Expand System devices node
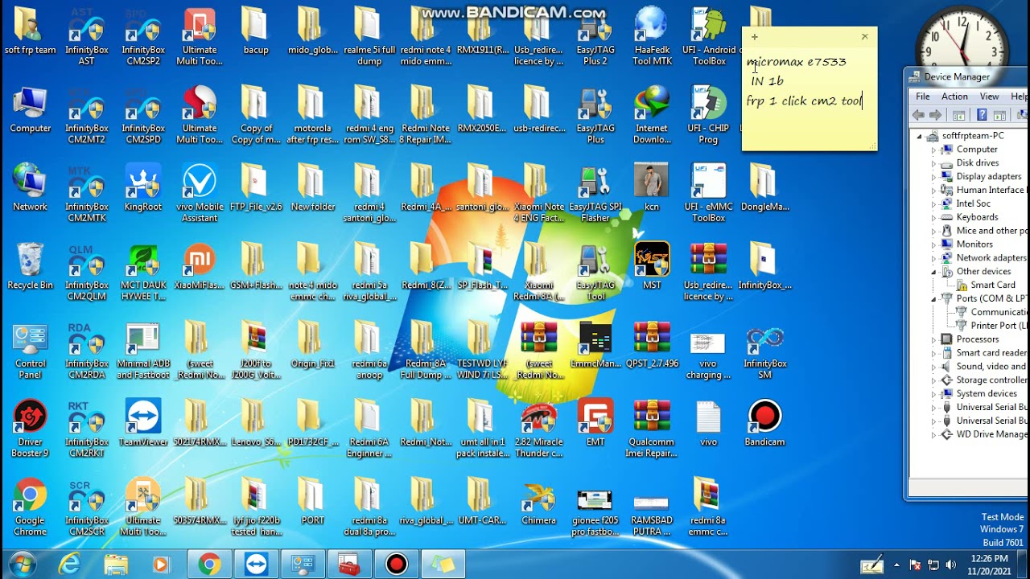Screen dimensions: 1030x579 [x=934, y=393]
